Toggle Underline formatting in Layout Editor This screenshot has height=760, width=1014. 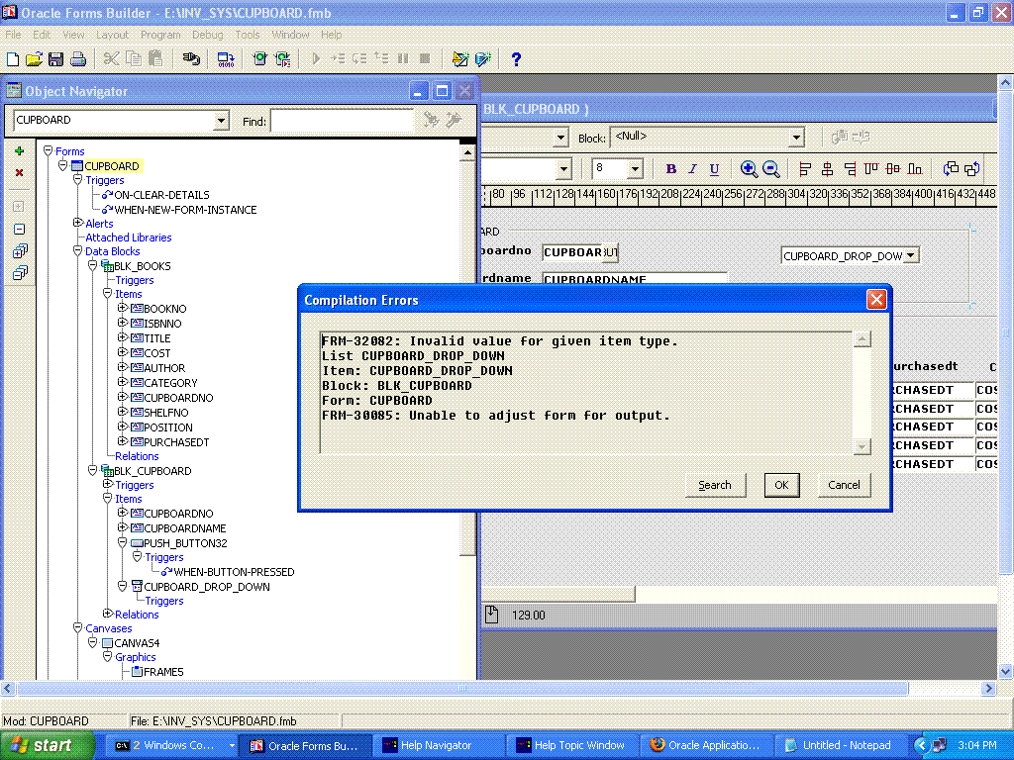point(714,169)
